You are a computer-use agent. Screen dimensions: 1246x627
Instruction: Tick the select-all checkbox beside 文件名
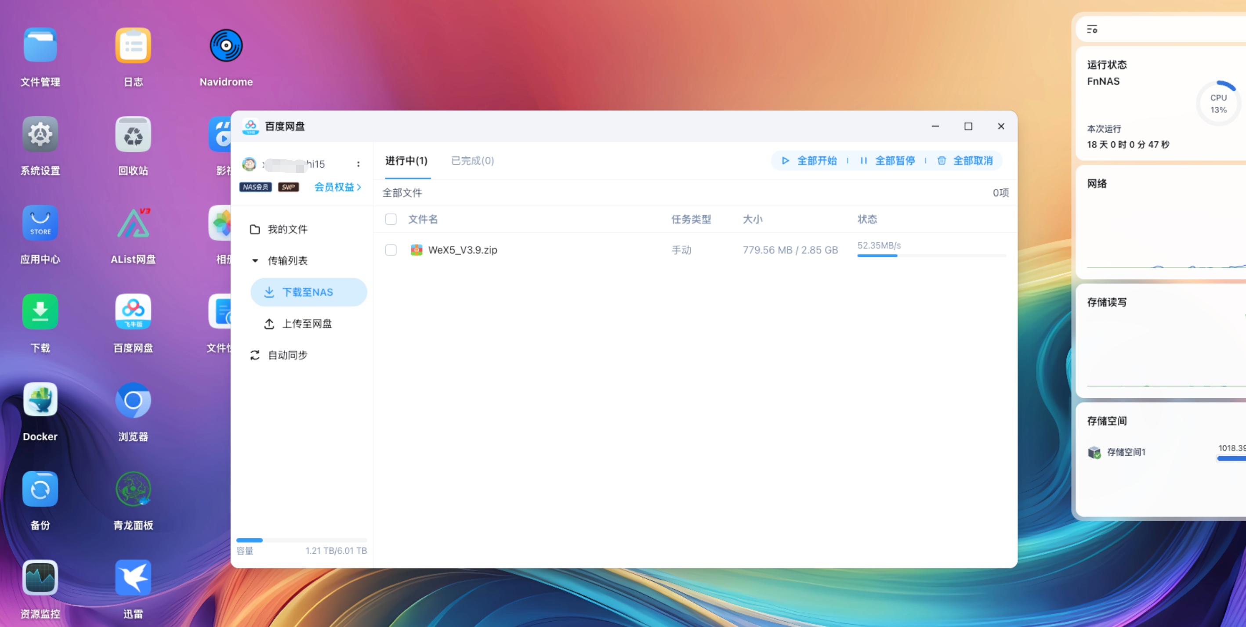pos(391,220)
